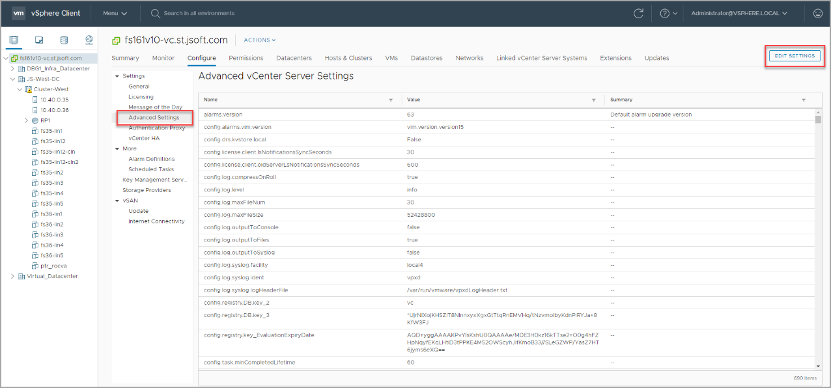
Task: Select the VMs and Templates inventory icon
Action: click(39, 40)
